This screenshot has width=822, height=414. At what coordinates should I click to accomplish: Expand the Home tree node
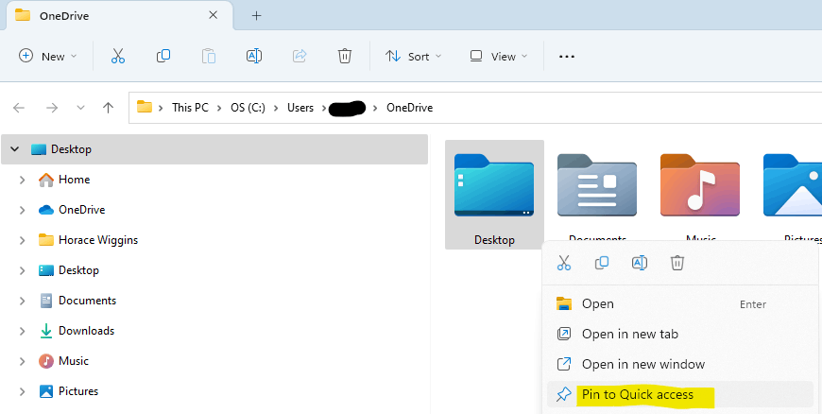tap(22, 180)
